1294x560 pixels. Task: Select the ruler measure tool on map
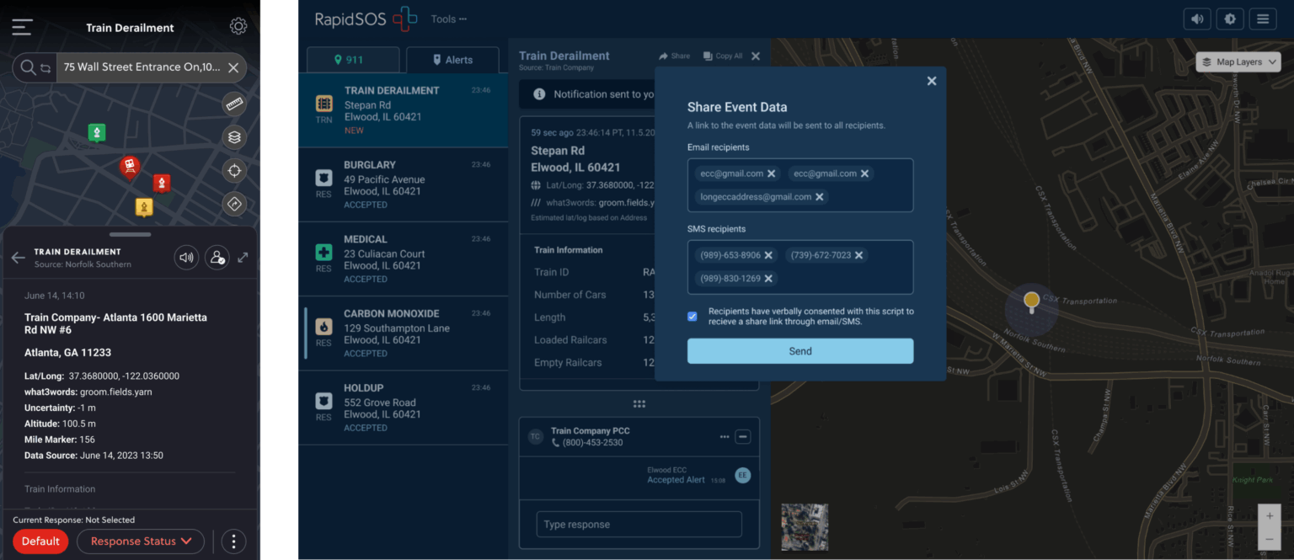234,104
